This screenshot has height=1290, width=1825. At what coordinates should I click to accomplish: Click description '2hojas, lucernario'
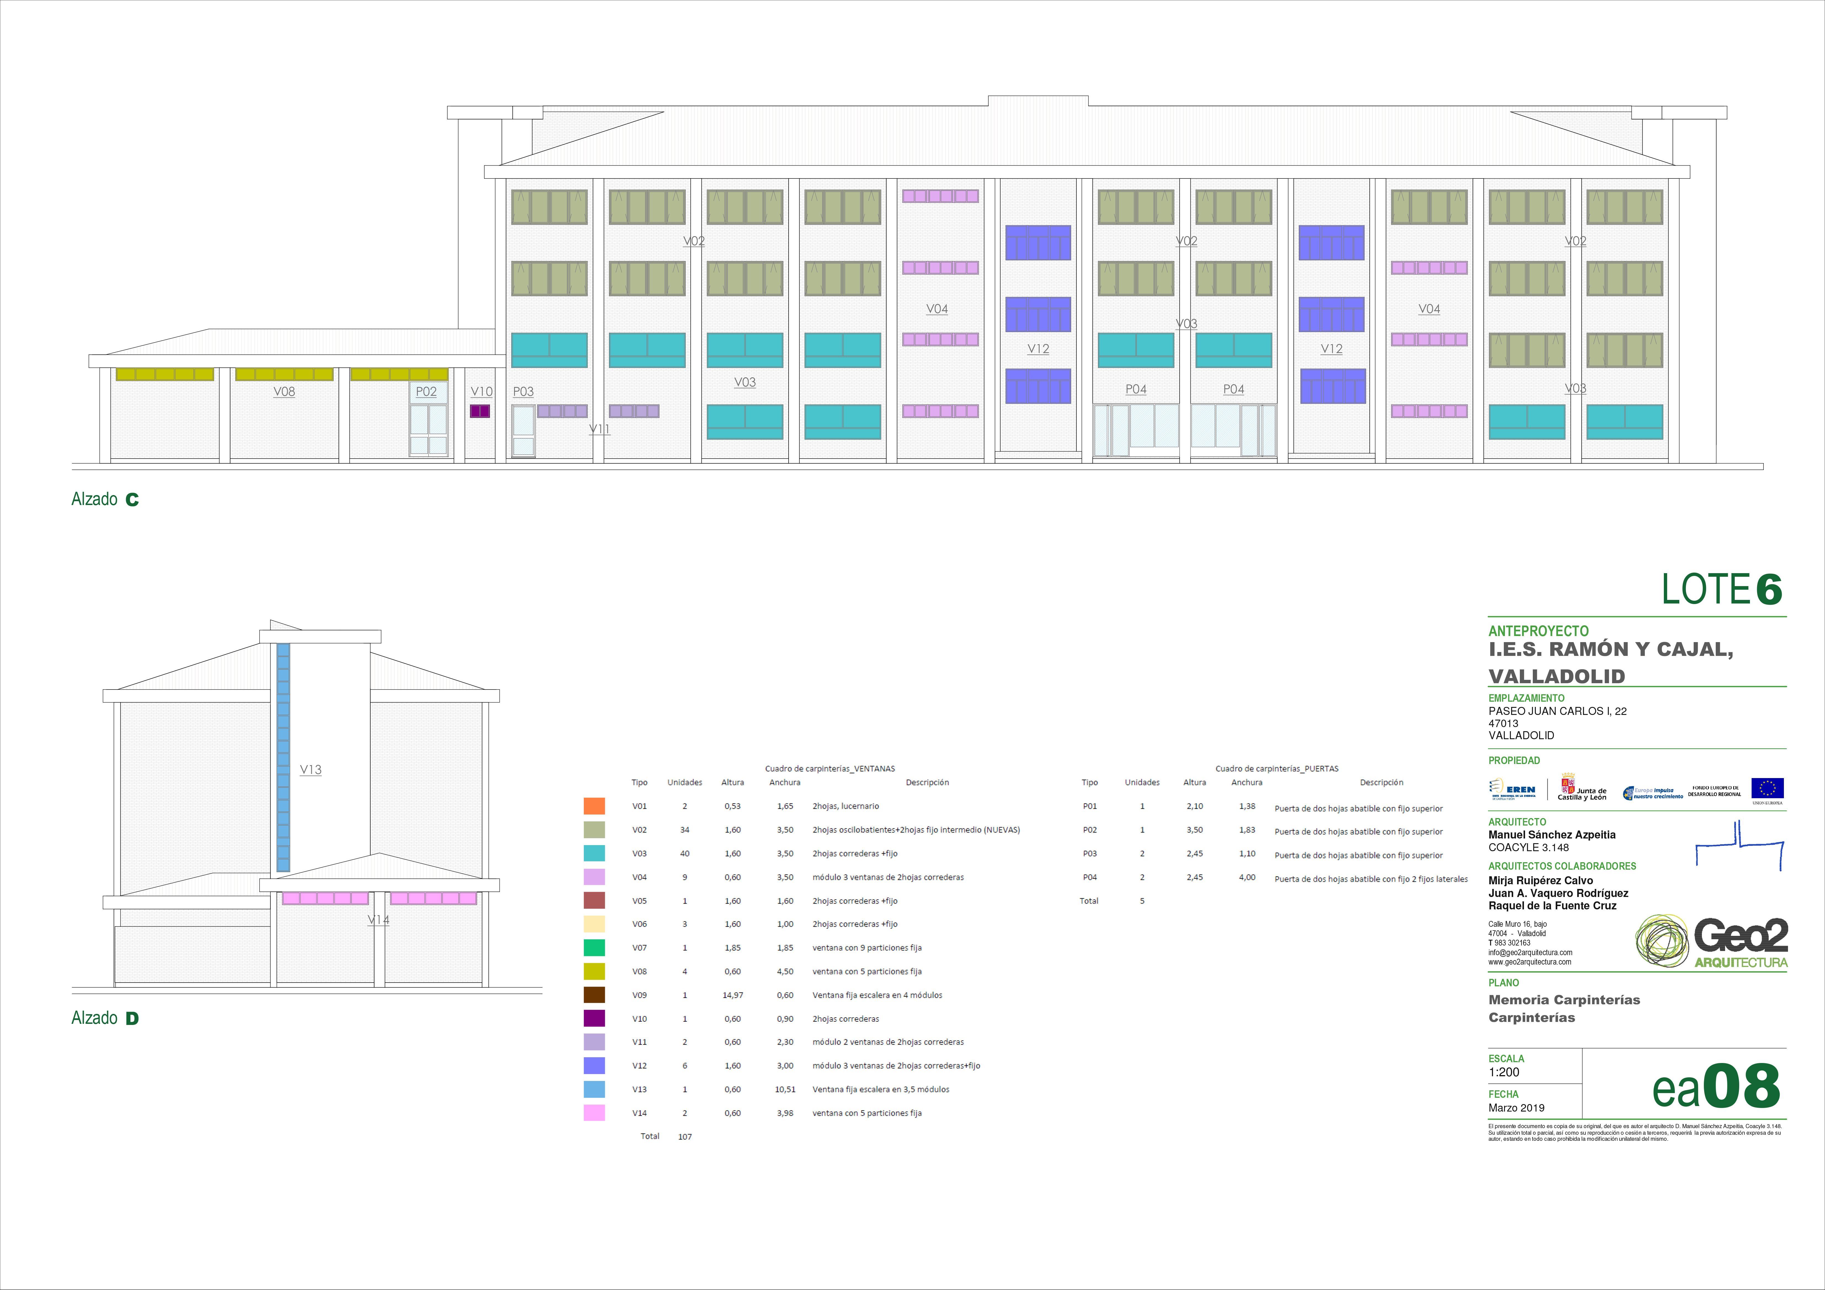846,806
